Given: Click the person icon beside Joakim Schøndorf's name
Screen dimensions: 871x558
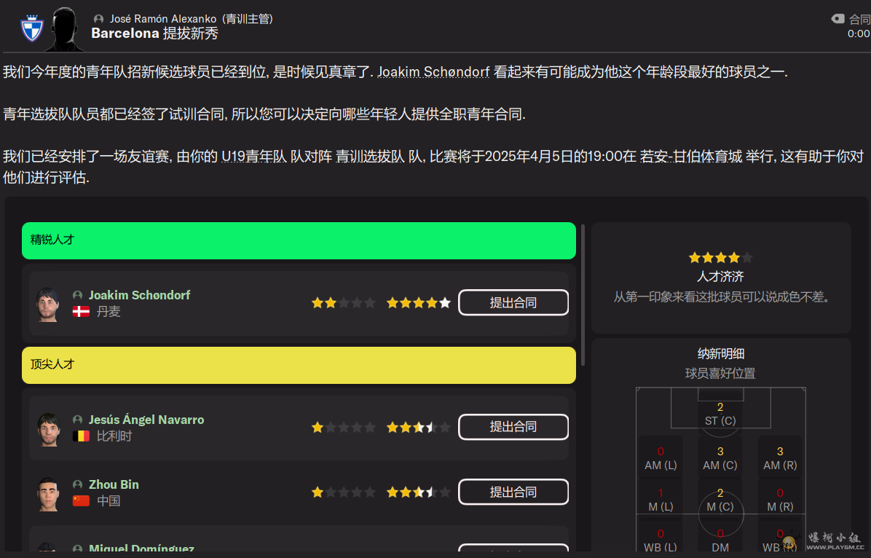Looking at the screenshot, I should [78, 296].
